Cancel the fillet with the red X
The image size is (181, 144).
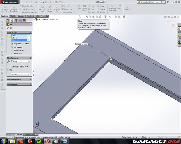tap(11, 28)
